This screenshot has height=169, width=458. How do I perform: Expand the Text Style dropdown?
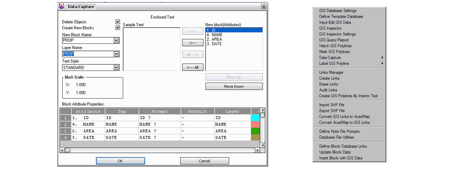coord(116,68)
